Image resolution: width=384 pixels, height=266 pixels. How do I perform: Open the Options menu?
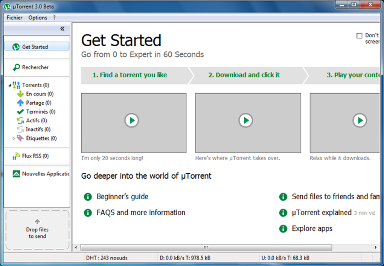pyautogui.click(x=38, y=18)
